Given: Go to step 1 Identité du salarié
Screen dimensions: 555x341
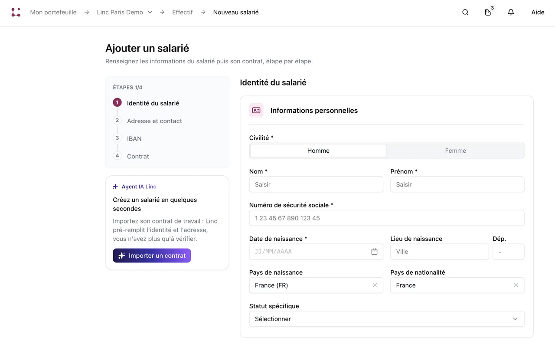Looking at the screenshot, I should 146,103.
